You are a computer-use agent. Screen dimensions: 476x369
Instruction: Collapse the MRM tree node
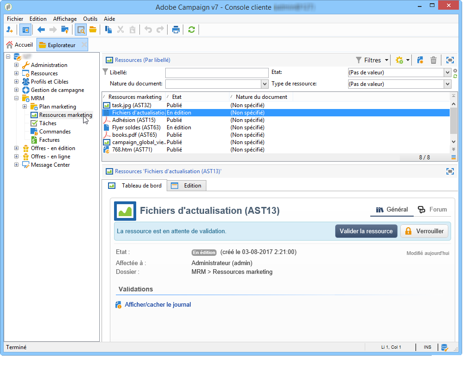17,98
